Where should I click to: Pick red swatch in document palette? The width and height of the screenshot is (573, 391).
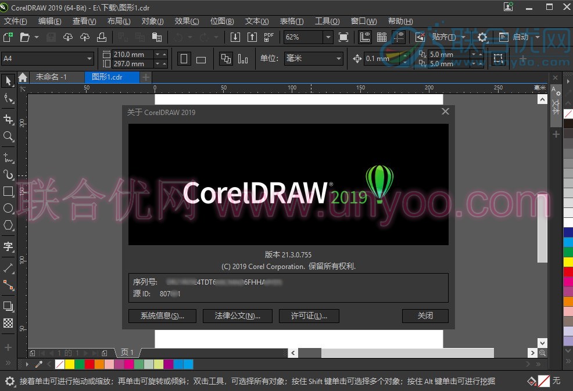pyautogui.click(x=89, y=364)
